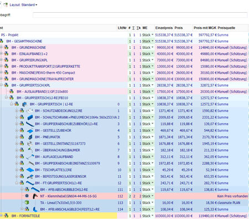Screen dimensions: 249x219
Task: Sort by Preis mit MGK column header
Action: point(205,28)
